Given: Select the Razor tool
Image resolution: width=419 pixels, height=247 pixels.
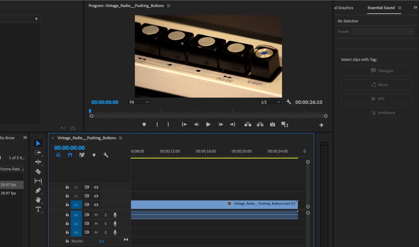Looking at the screenshot, I should pos(38,171).
